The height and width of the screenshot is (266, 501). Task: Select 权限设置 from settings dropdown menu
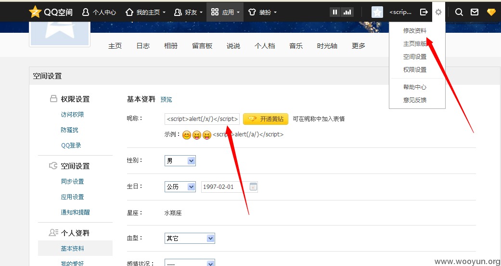click(415, 69)
